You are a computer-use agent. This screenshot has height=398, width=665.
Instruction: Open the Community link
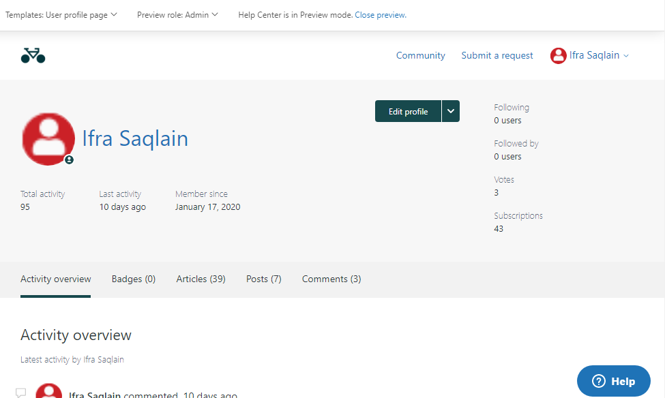[x=420, y=56]
